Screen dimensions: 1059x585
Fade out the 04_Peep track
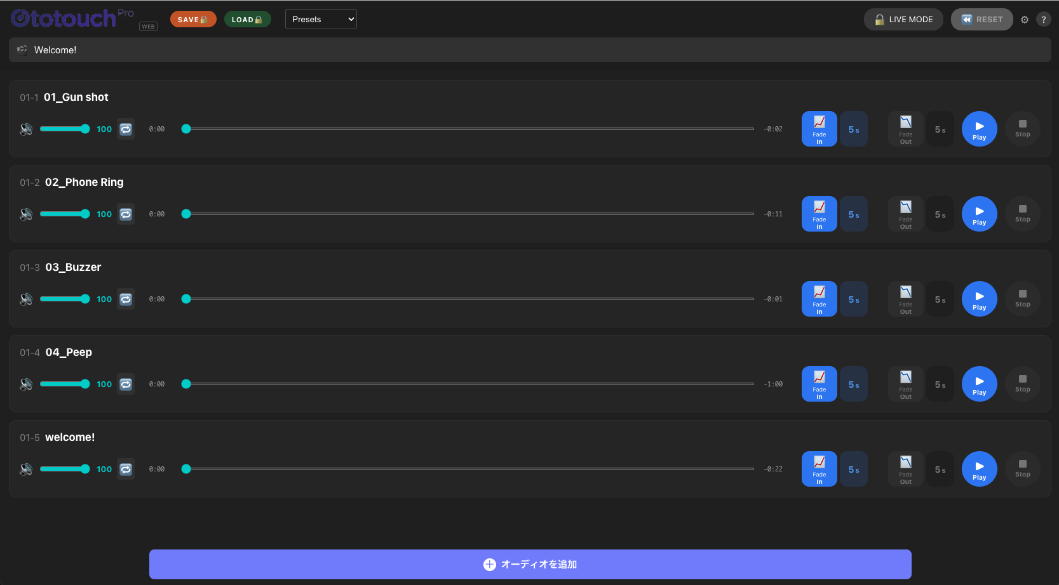[906, 384]
